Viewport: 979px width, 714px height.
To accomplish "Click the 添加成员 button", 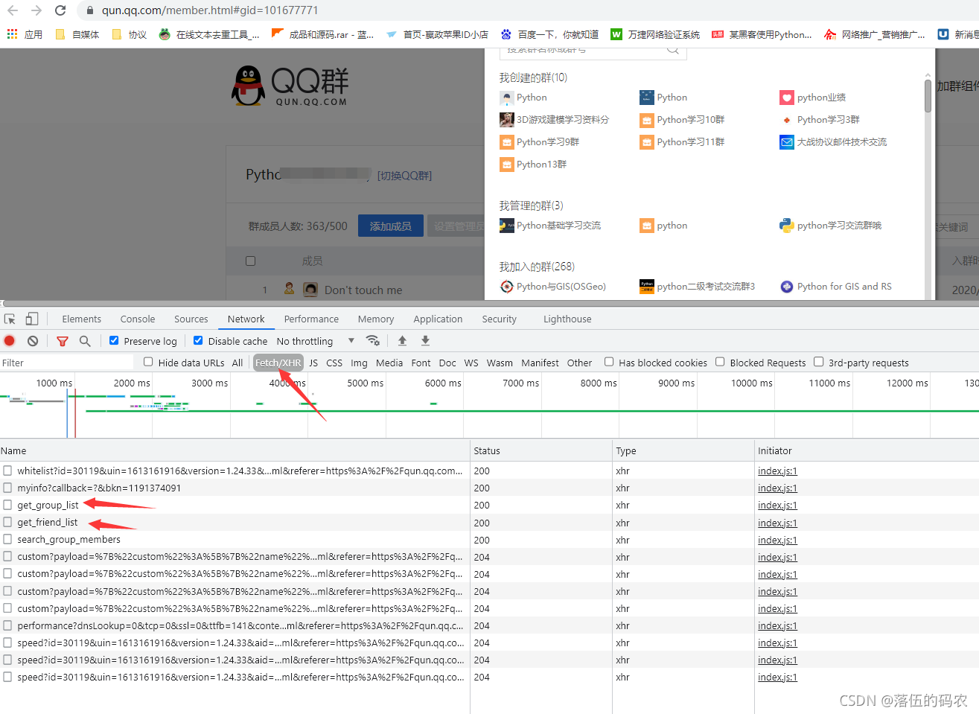I will click(x=390, y=226).
